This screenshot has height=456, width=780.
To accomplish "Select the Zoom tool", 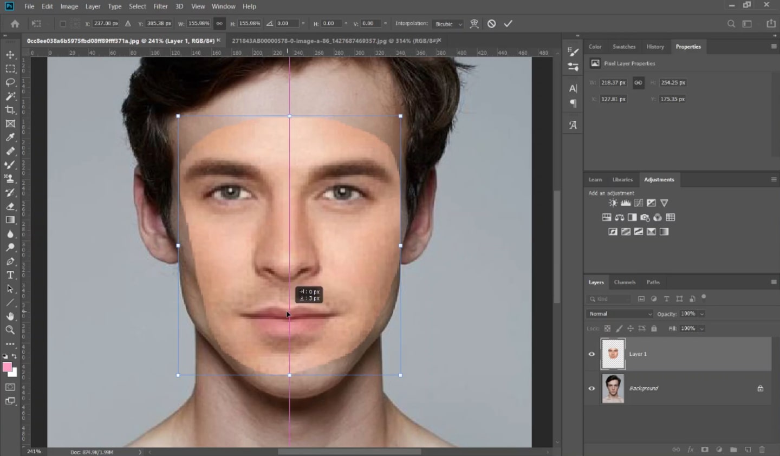I will tap(10, 330).
